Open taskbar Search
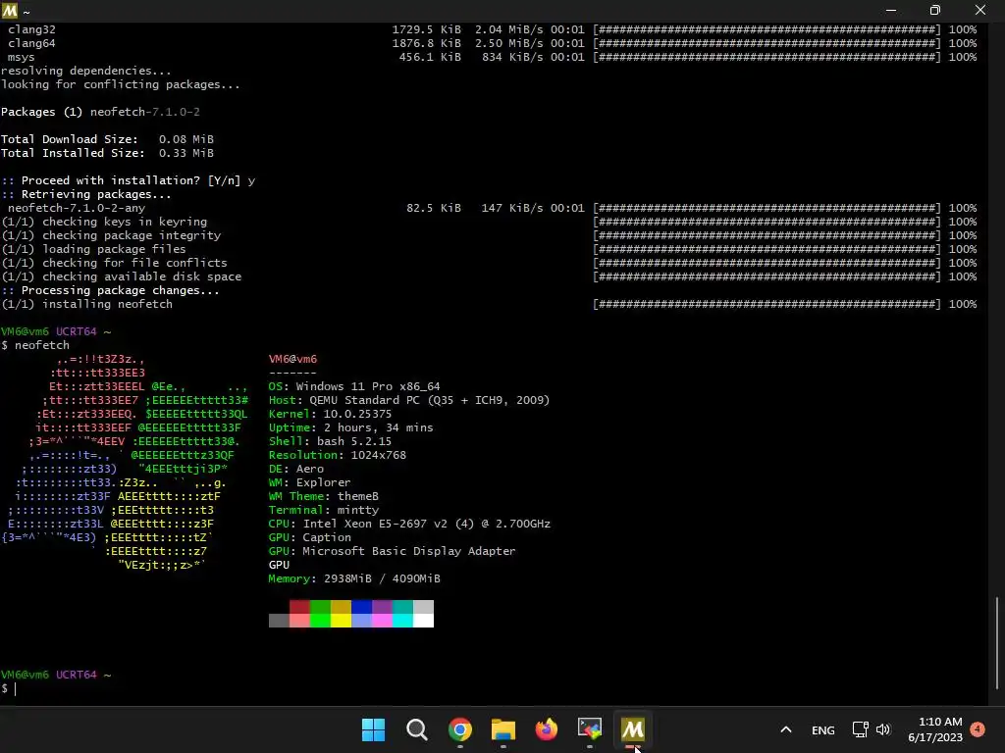The height and width of the screenshot is (753, 1005). click(416, 729)
